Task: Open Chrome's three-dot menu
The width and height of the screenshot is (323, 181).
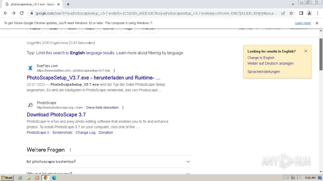Action: click(x=317, y=13)
